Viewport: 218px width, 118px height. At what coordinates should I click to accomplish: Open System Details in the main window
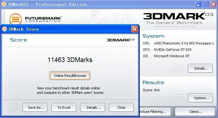200,68
